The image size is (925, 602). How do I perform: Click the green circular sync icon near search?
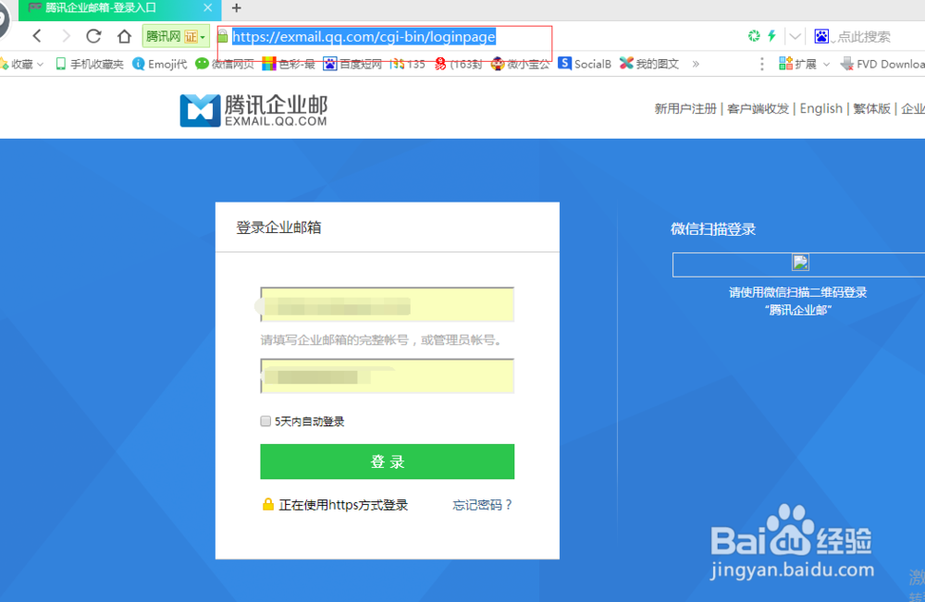(x=754, y=36)
